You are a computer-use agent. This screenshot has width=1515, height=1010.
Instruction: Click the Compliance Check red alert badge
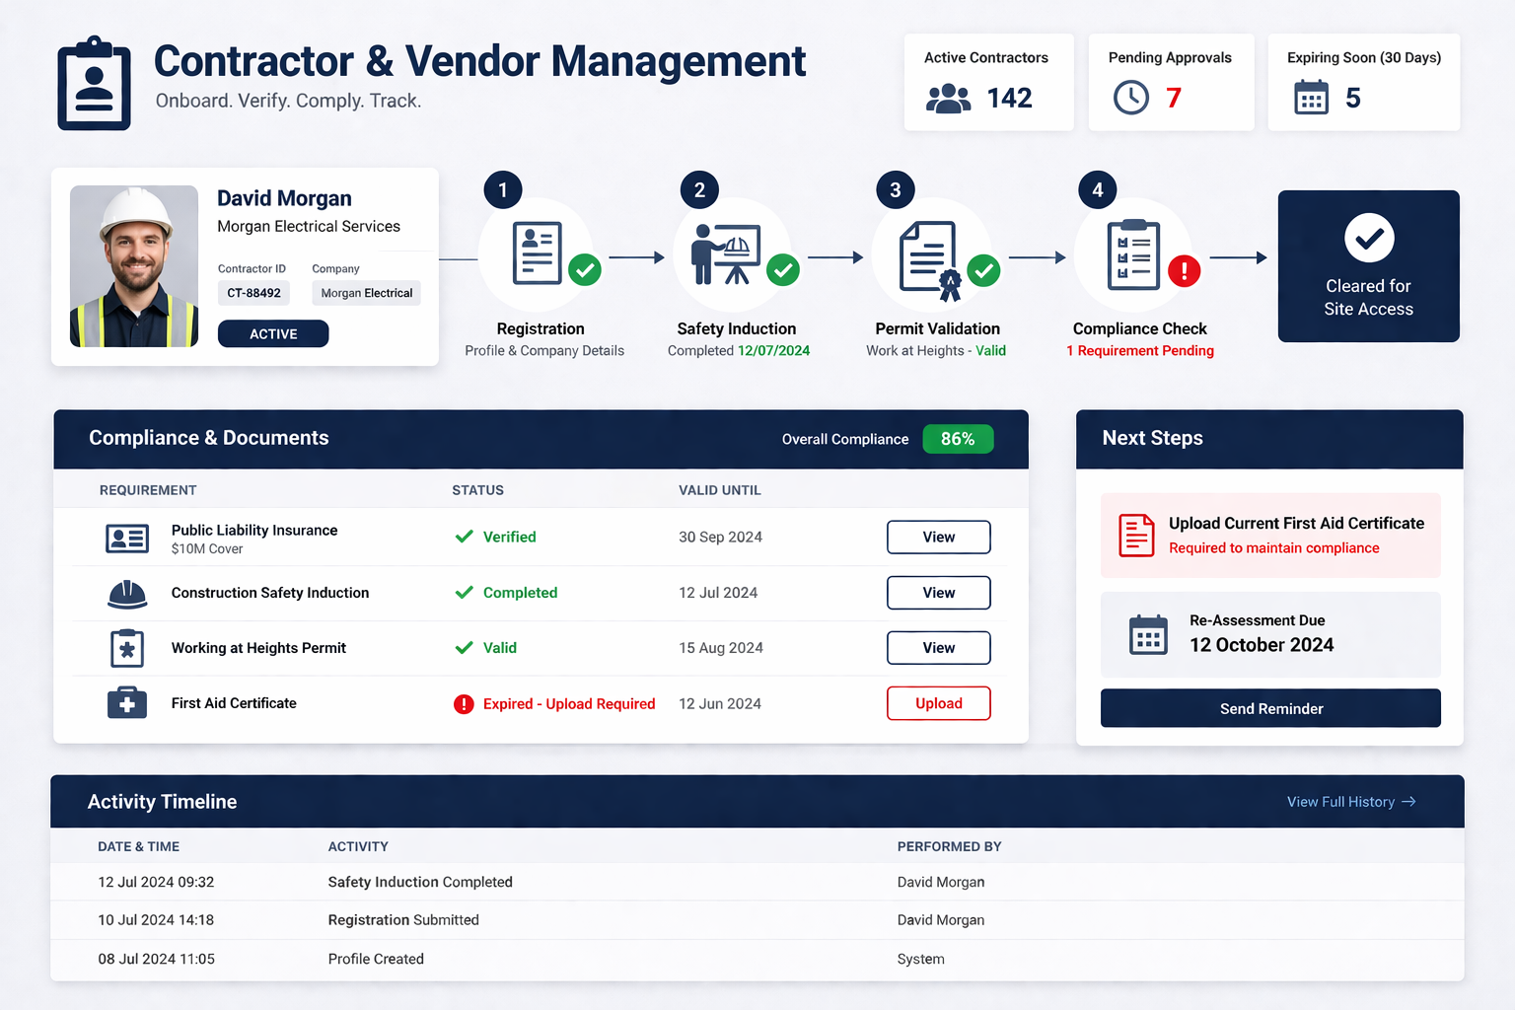pyautogui.click(x=1184, y=270)
